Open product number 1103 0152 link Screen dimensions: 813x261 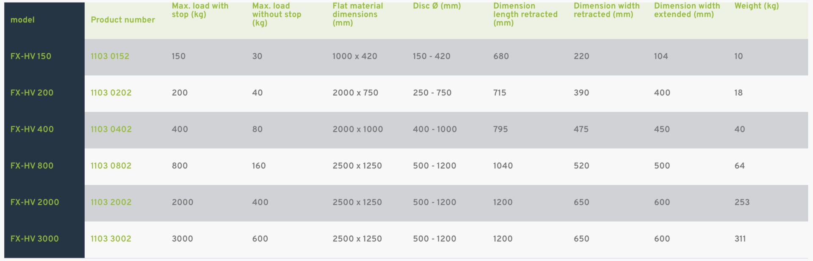[110, 56]
